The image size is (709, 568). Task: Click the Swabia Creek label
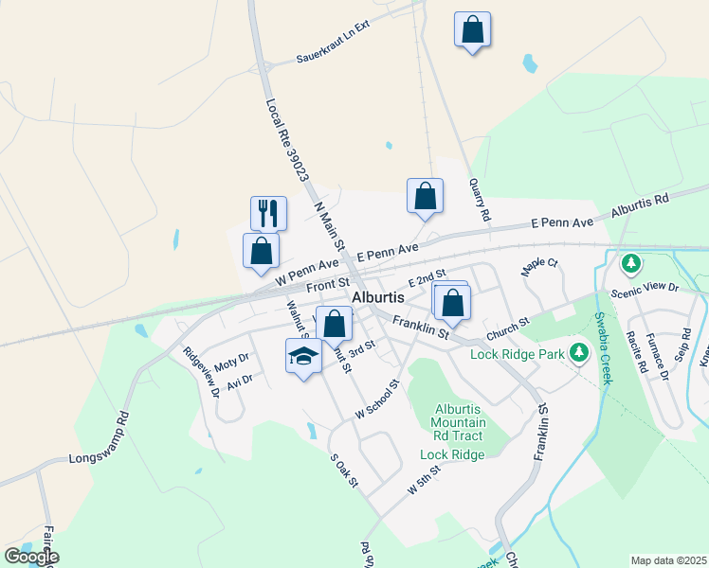click(x=604, y=348)
